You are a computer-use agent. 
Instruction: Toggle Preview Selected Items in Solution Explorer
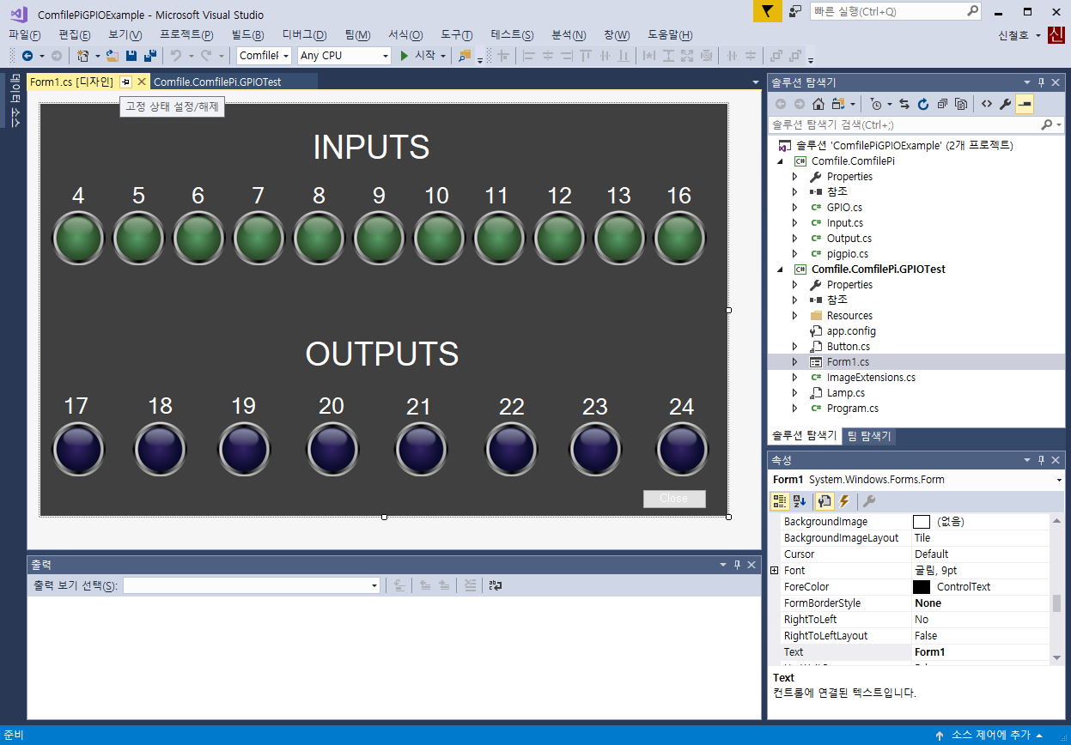pos(1024,104)
